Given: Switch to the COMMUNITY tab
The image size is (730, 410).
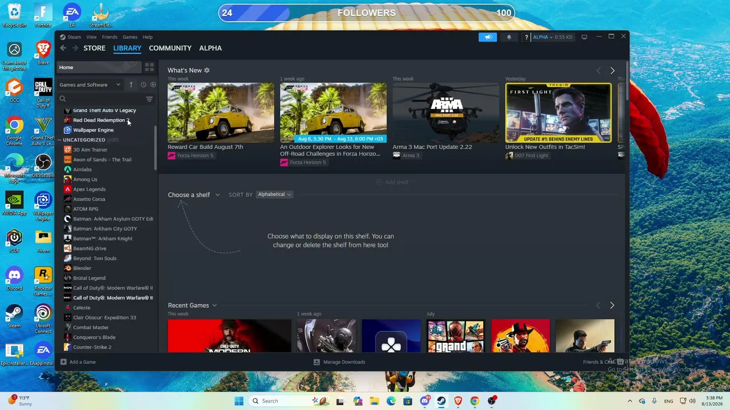Looking at the screenshot, I should coord(170,48).
